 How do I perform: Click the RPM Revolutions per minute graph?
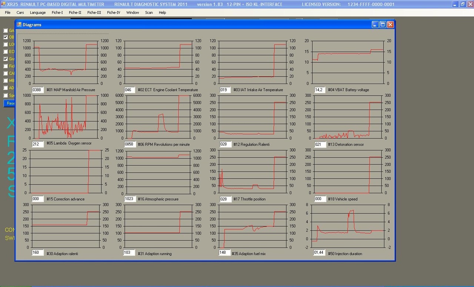tap(158, 117)
